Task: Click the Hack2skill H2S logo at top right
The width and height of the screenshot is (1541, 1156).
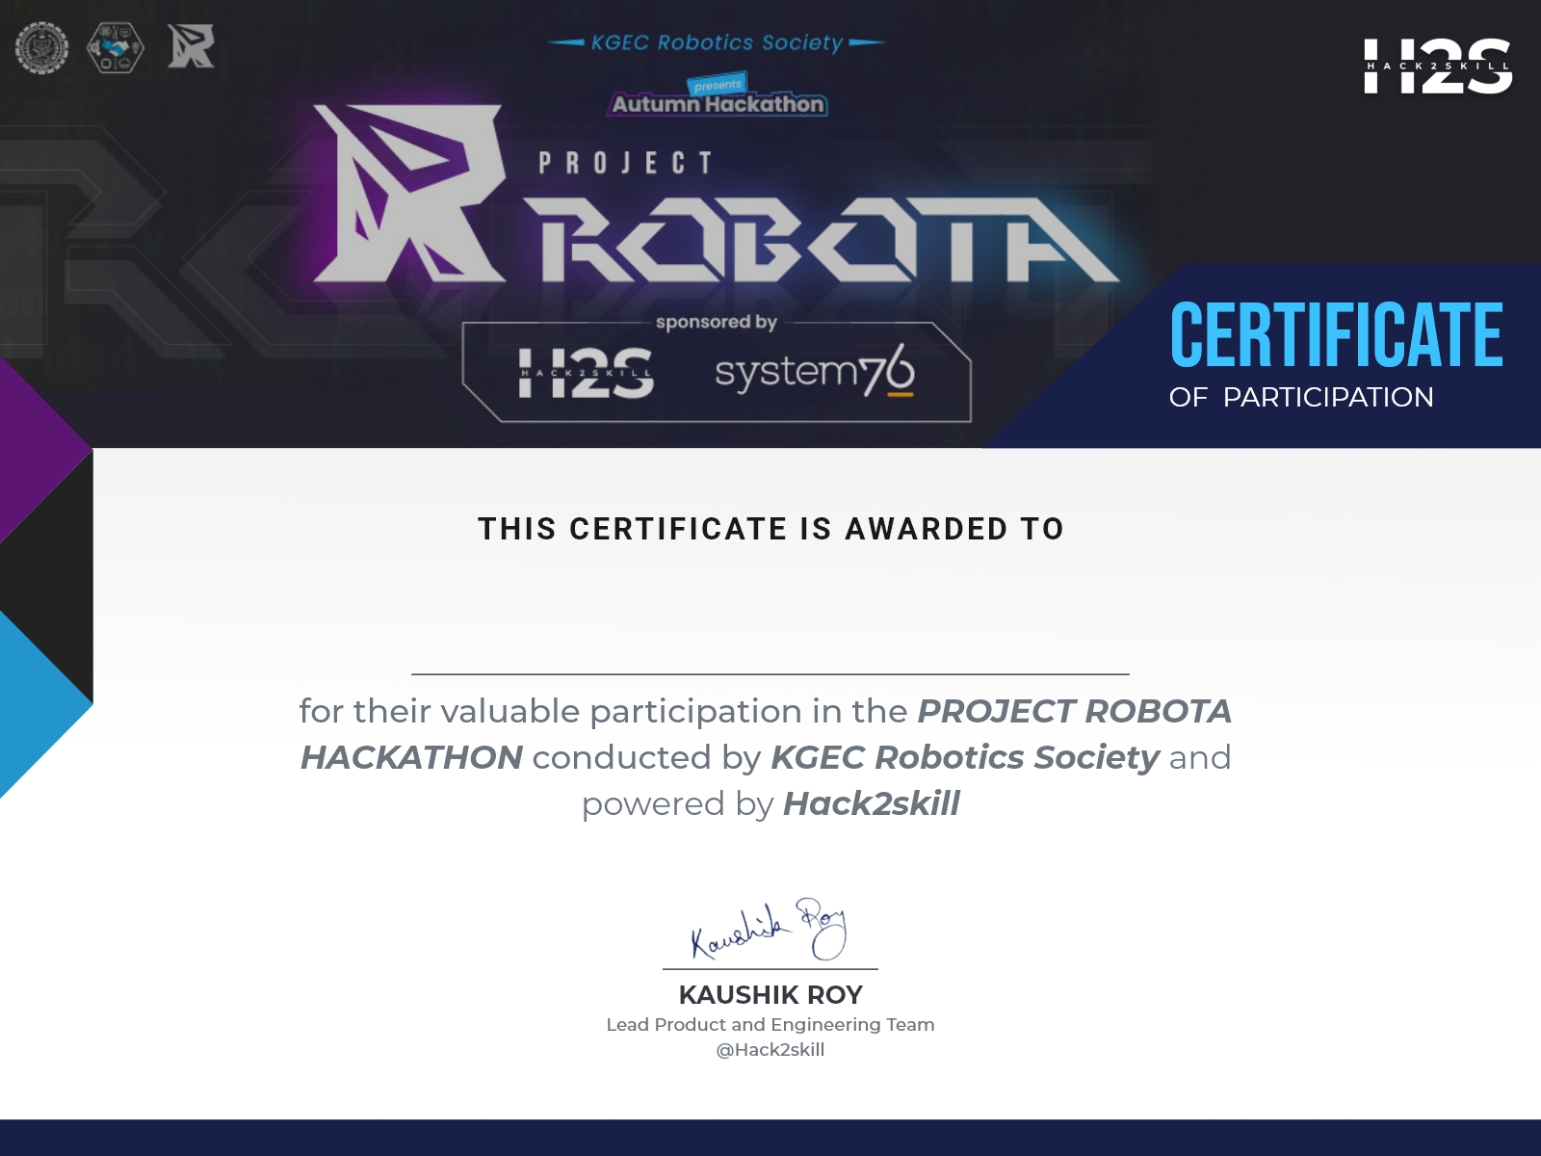Action: pos(1437,66)
